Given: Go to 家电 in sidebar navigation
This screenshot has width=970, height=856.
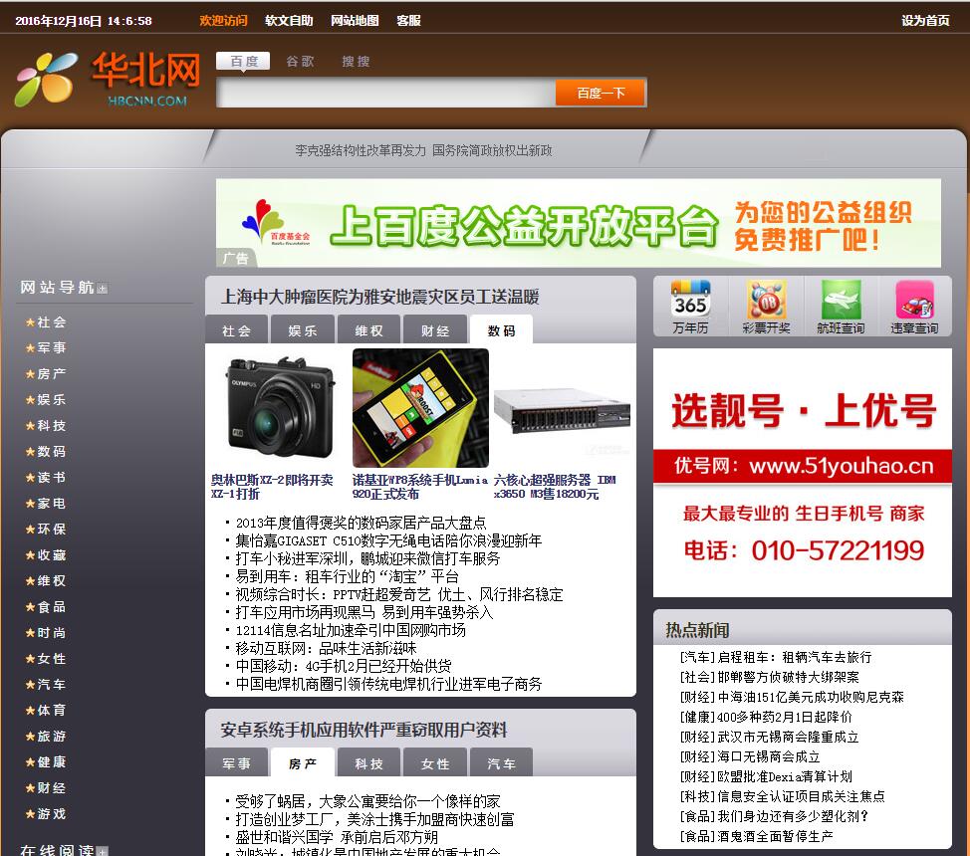Looking at the screenshot, I should 52,504.
